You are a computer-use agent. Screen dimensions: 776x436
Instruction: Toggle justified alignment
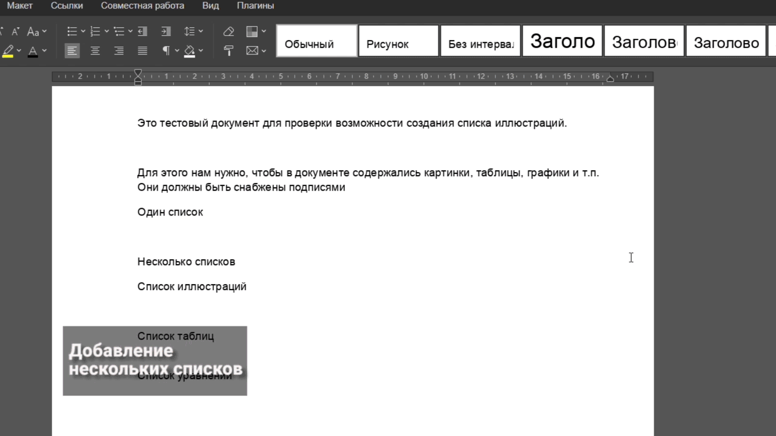(142, 51)
